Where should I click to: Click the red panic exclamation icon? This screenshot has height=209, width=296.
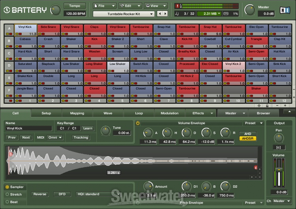coord(177,6)
